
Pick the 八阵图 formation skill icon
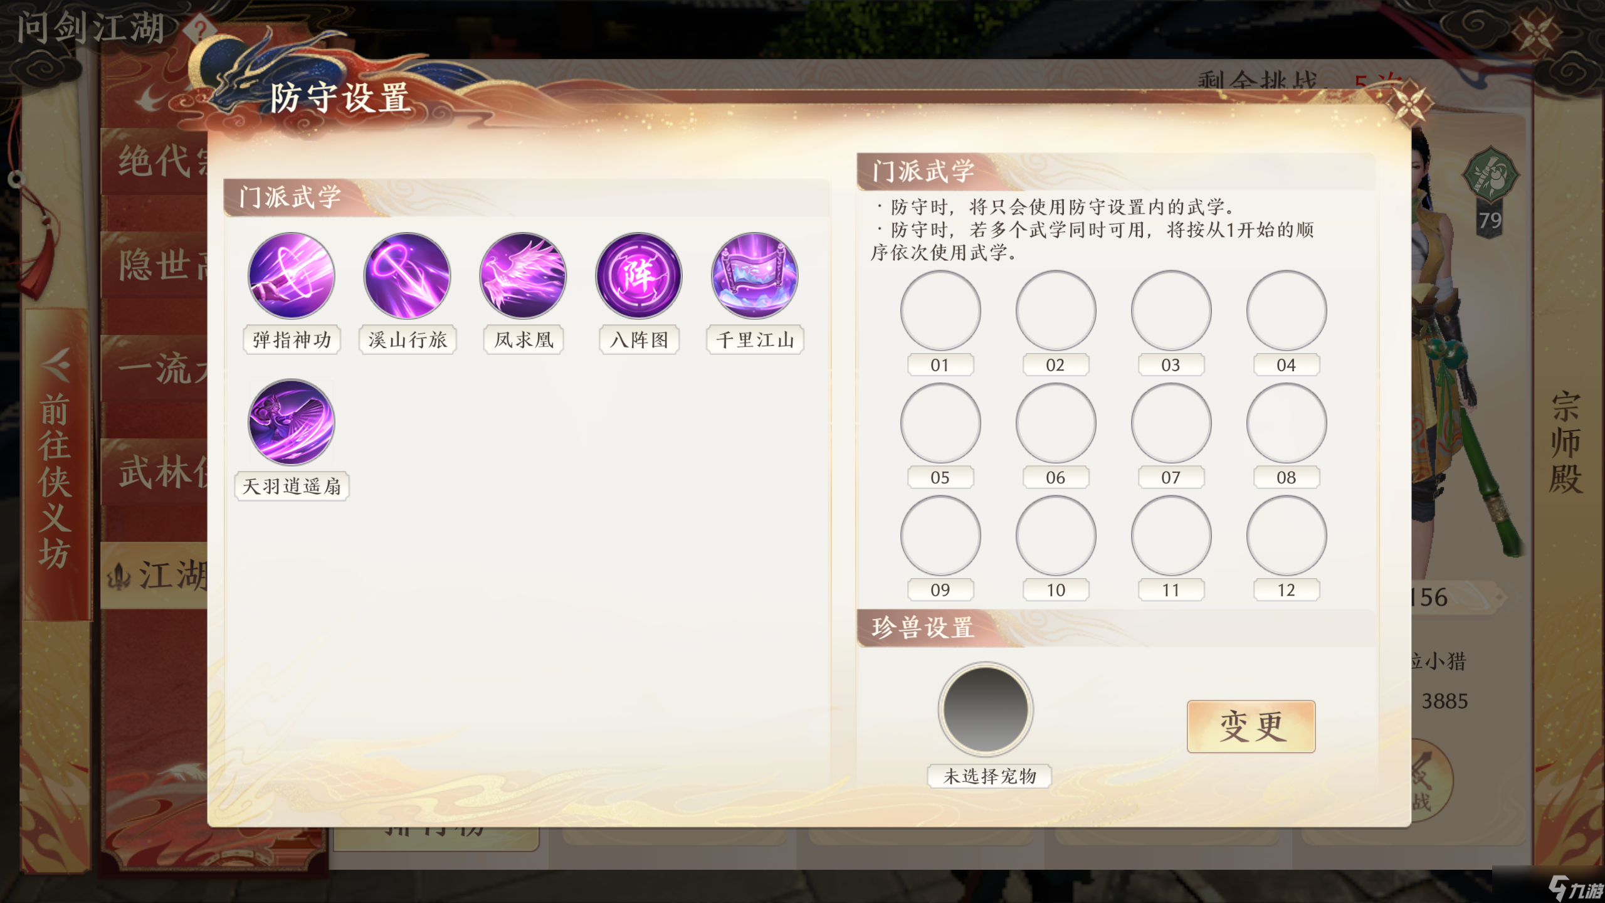638,276
